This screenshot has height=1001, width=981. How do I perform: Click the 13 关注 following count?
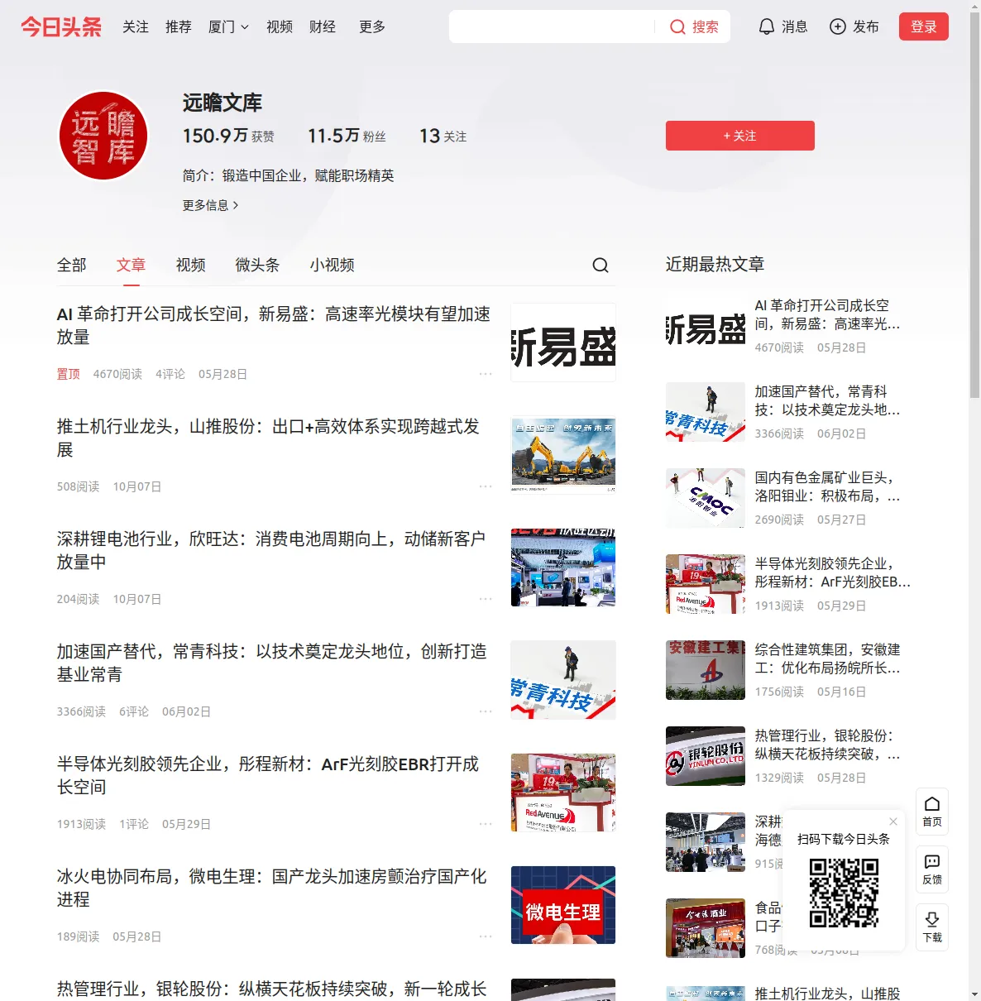click(x=443, y=136)
